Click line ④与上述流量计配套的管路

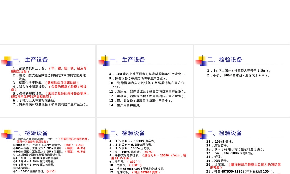[37, 155]
